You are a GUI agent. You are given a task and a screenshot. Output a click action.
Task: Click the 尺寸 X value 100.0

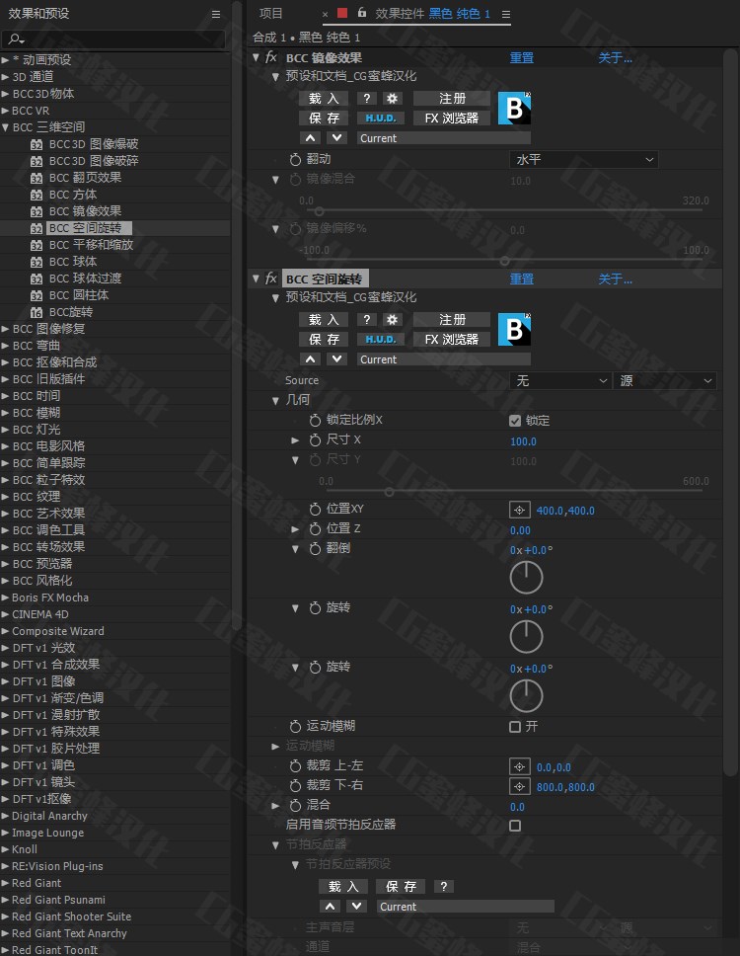tap(523, 441)
